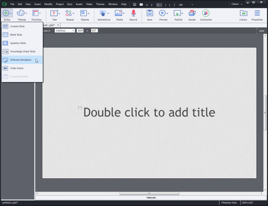Click the zoom percentage value
The height and width of the screenshot is (206, 268).
[181, 5]
